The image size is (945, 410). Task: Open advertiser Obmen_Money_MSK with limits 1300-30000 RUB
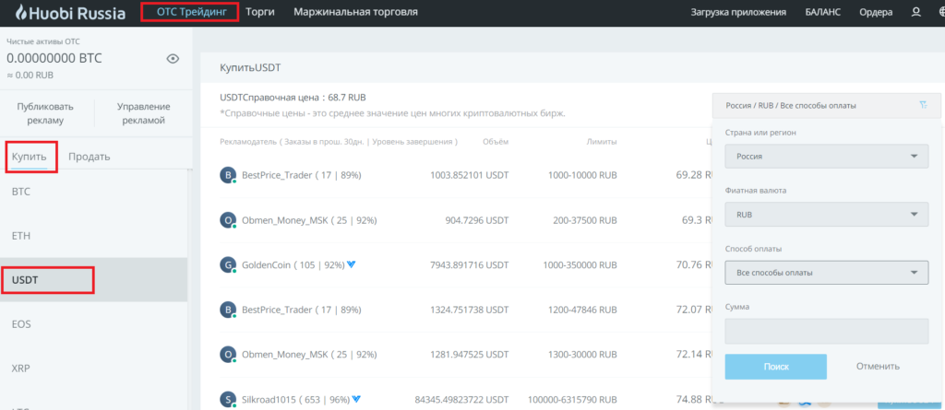click(x=309, y=355)
